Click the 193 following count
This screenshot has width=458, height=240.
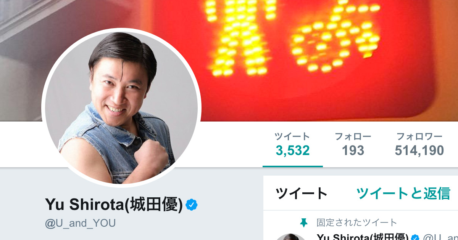(x=353, y=151)
